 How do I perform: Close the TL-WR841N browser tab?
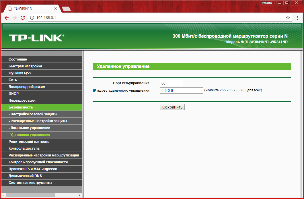click(56, 9)
